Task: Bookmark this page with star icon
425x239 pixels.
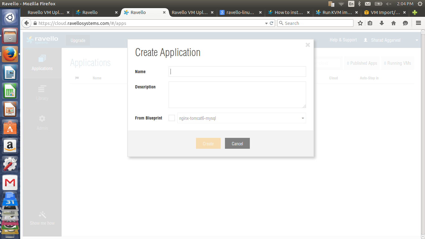Action: [360, 23]
